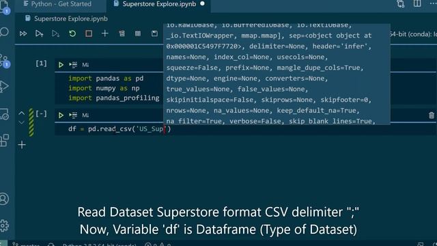This screenshot has height=246, width=437.
Task: Open the Remote Explorer view
Action: [4, 114]
